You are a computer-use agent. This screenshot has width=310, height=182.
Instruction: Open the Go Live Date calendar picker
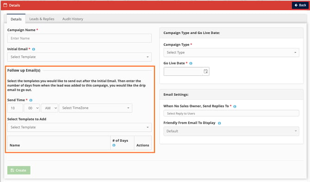[205, 71]
